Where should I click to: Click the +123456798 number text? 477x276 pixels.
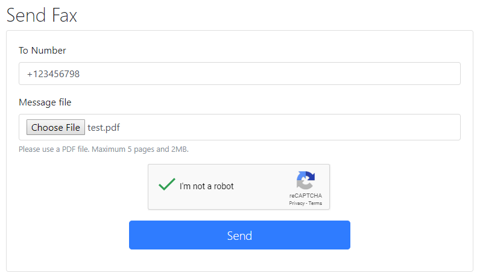click(53, 74)
